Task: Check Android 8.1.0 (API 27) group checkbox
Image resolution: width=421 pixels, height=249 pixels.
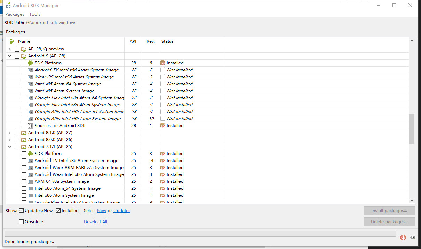Action: click(17, 133)
